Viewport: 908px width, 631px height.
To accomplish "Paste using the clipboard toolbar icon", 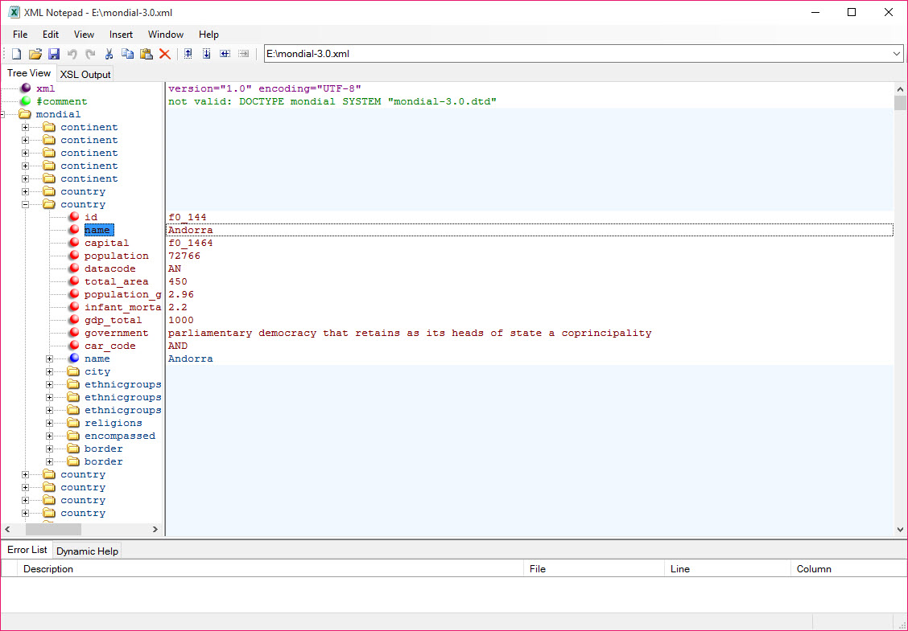I will (x=146, y=54).
